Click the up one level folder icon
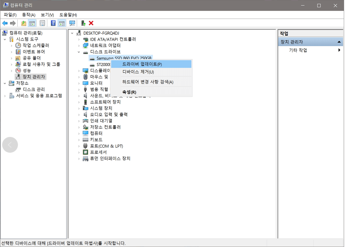Viewport: 346px width, 247px height. pyautogui.click(x=23, y=23)
